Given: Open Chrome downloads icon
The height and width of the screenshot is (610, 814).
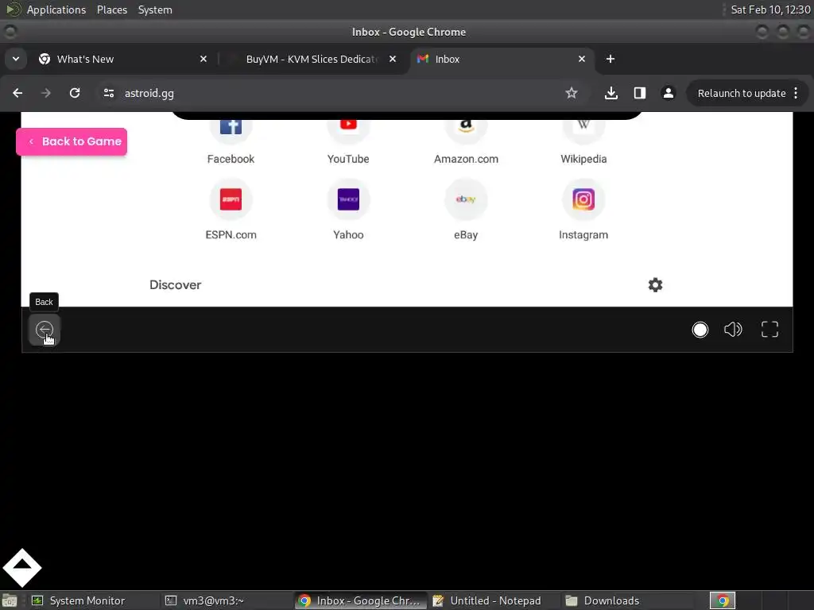Looking at the screenshot, I should (x=611, y=93).
